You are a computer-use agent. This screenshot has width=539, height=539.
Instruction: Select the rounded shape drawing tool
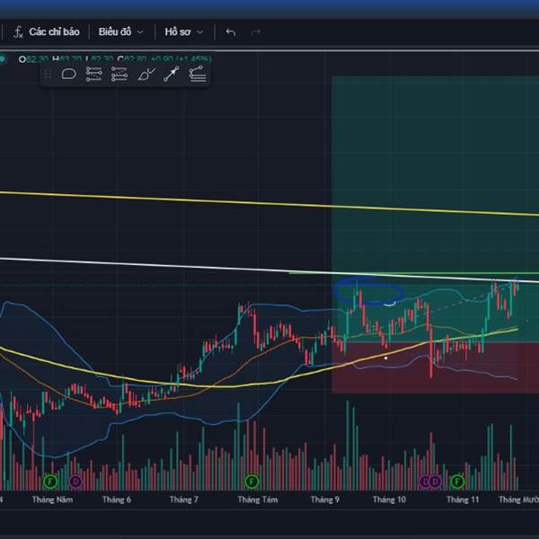tap(68, 75)
